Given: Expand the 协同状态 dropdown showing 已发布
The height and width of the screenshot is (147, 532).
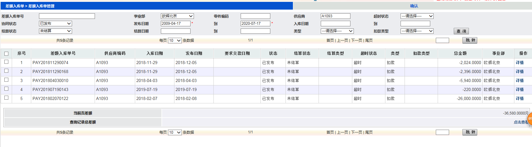Looking at the screenshot, I should (x=55, y=24).
